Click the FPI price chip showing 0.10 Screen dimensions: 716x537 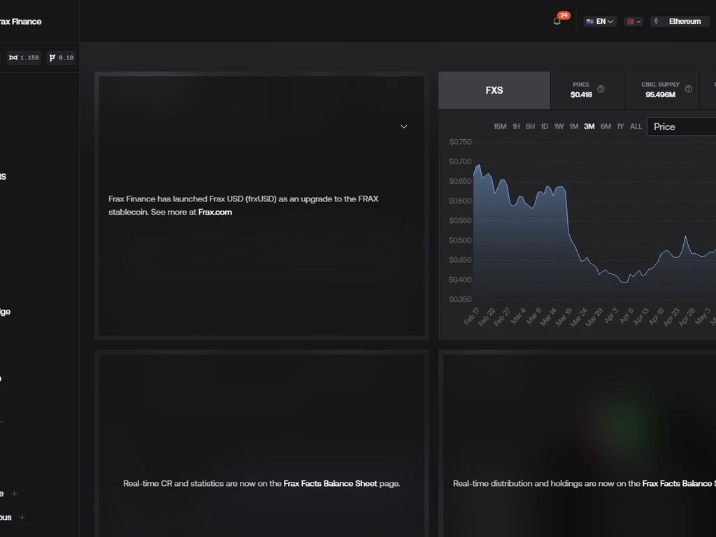pos(62,57)
